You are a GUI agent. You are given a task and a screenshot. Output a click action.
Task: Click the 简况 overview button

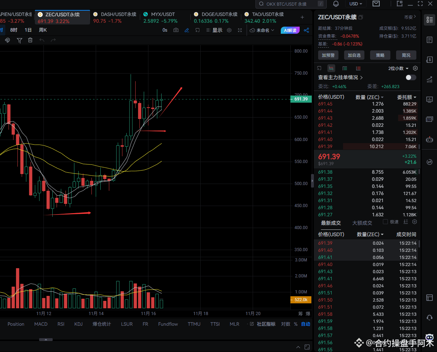(x=406, y=55)
